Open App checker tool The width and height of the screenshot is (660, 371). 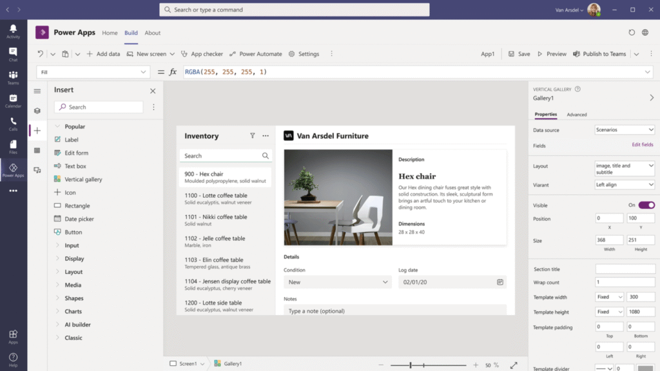[x=202, y=54]
